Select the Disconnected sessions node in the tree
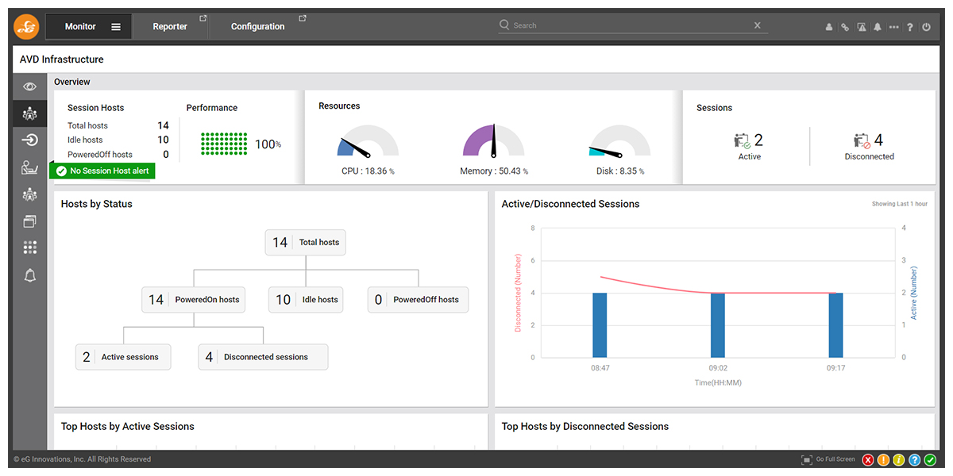The width and height of the screenshot is (953, 476). tap(263, 357)
